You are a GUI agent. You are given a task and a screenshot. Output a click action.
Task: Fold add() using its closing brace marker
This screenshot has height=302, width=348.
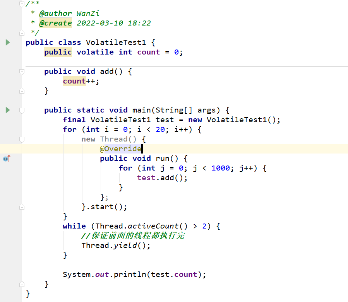pyautogui.click(x=22, y=91)
